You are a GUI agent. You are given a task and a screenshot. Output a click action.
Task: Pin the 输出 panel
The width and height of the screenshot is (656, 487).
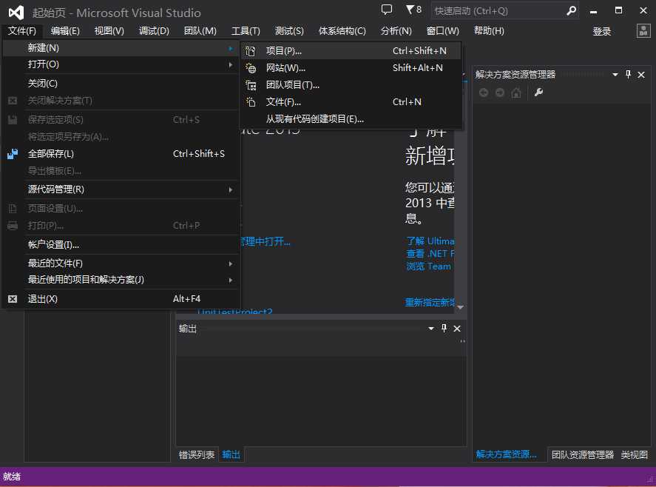(x=444, y=329)
